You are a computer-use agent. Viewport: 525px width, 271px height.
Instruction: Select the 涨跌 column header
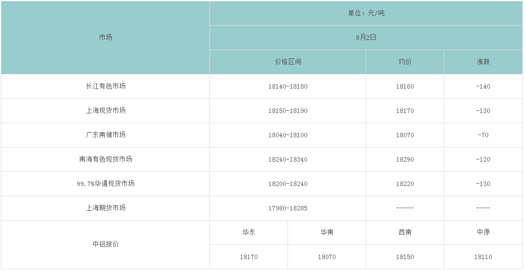tap(483, 62)
